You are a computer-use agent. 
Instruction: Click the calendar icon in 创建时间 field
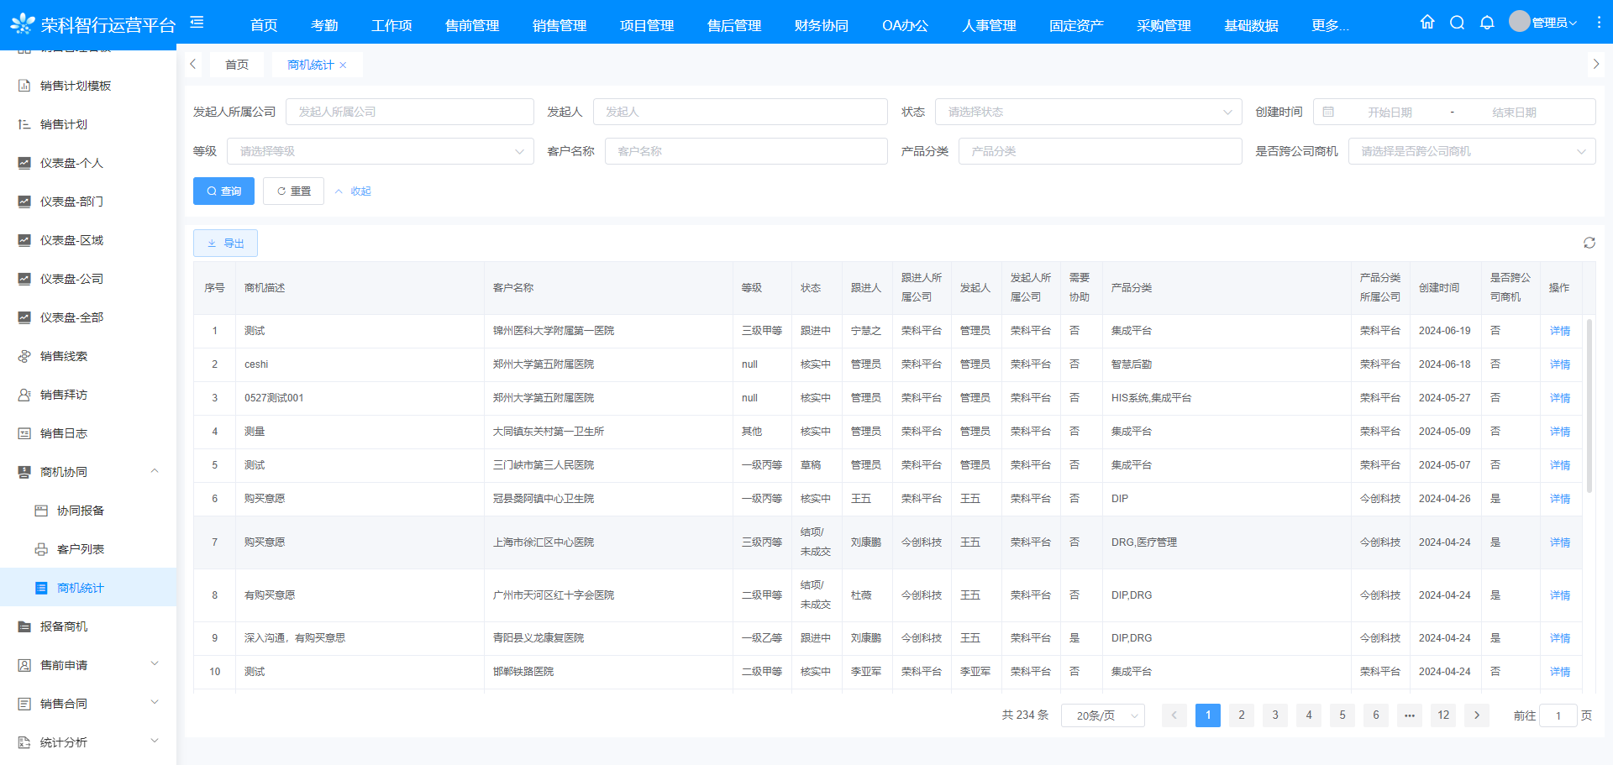pyautogui.click(x=1328, y=112)
